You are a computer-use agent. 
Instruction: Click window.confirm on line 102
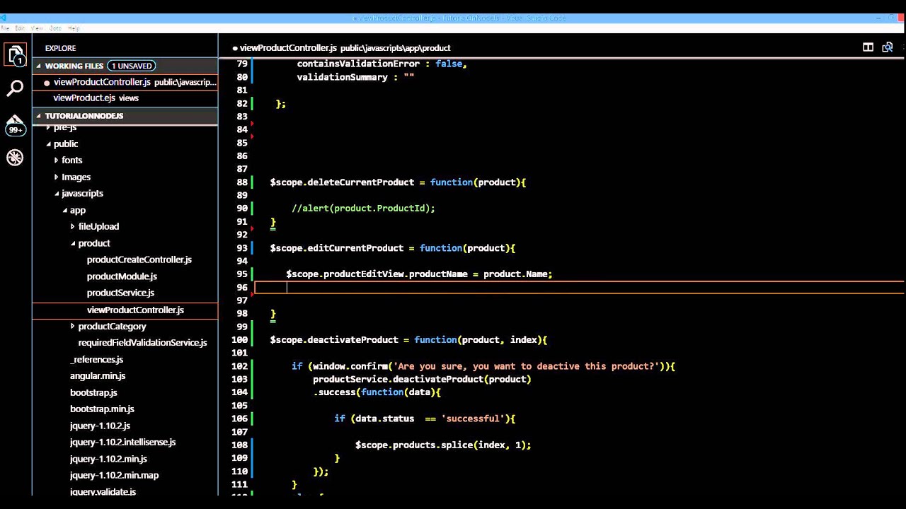[350, 366]
